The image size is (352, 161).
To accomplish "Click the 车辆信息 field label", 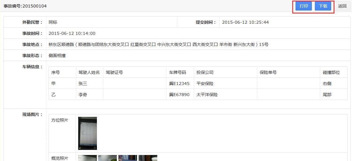I will pyautogui.click(x=32, y=67).
